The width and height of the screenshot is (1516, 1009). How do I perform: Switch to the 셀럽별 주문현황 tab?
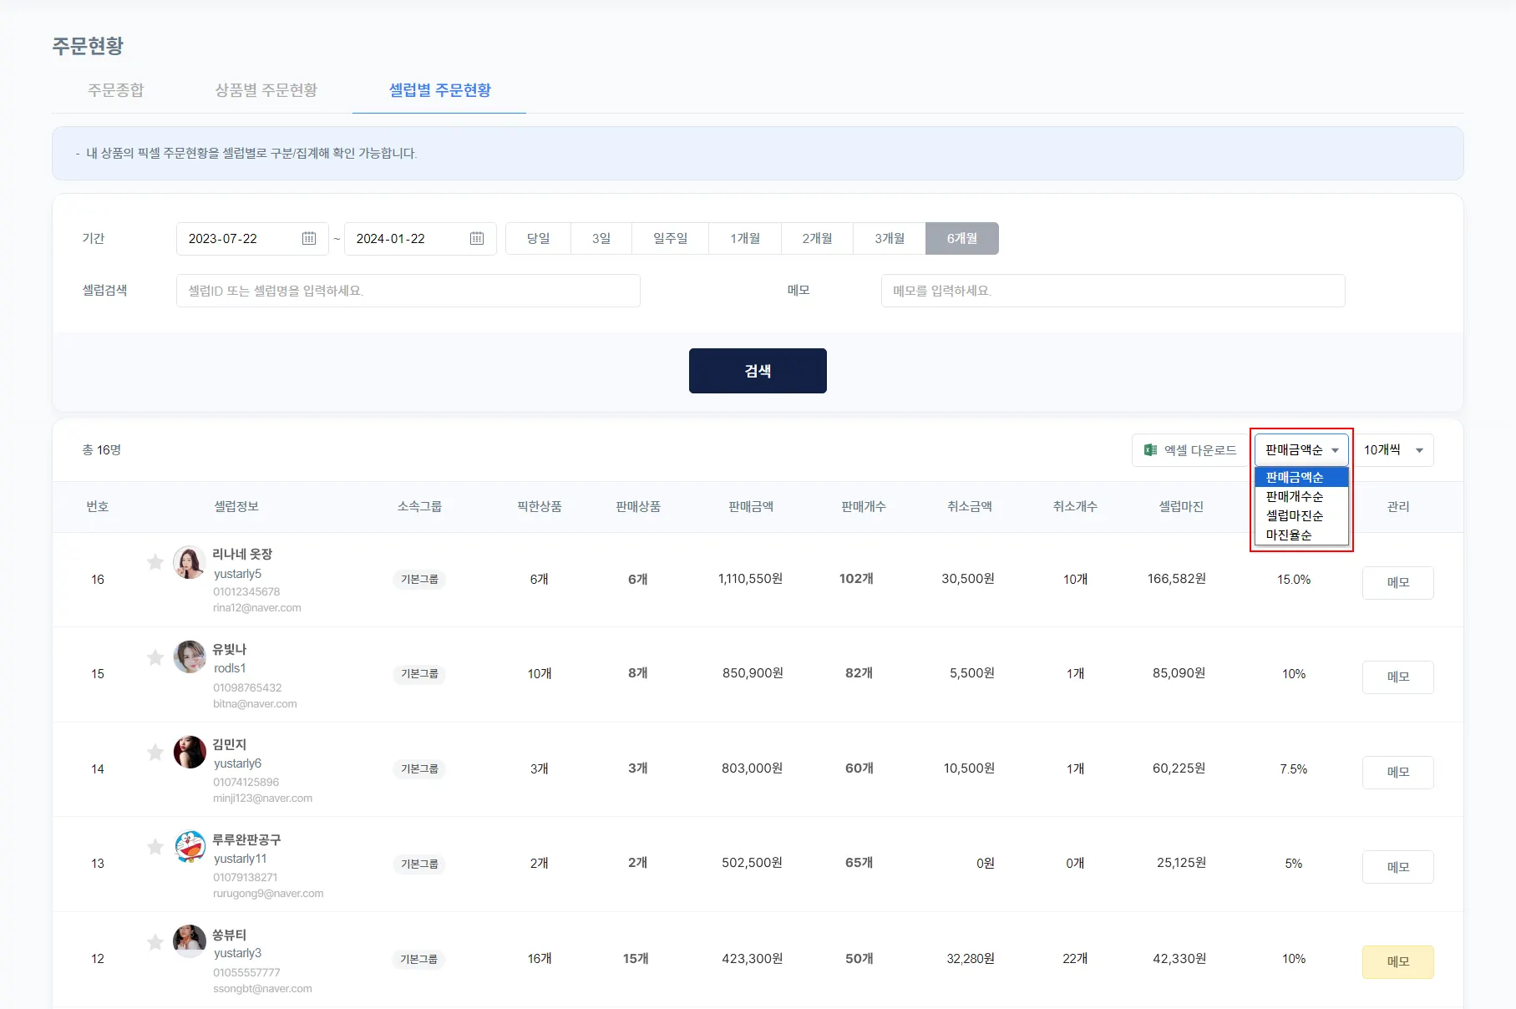coord(440,90)
